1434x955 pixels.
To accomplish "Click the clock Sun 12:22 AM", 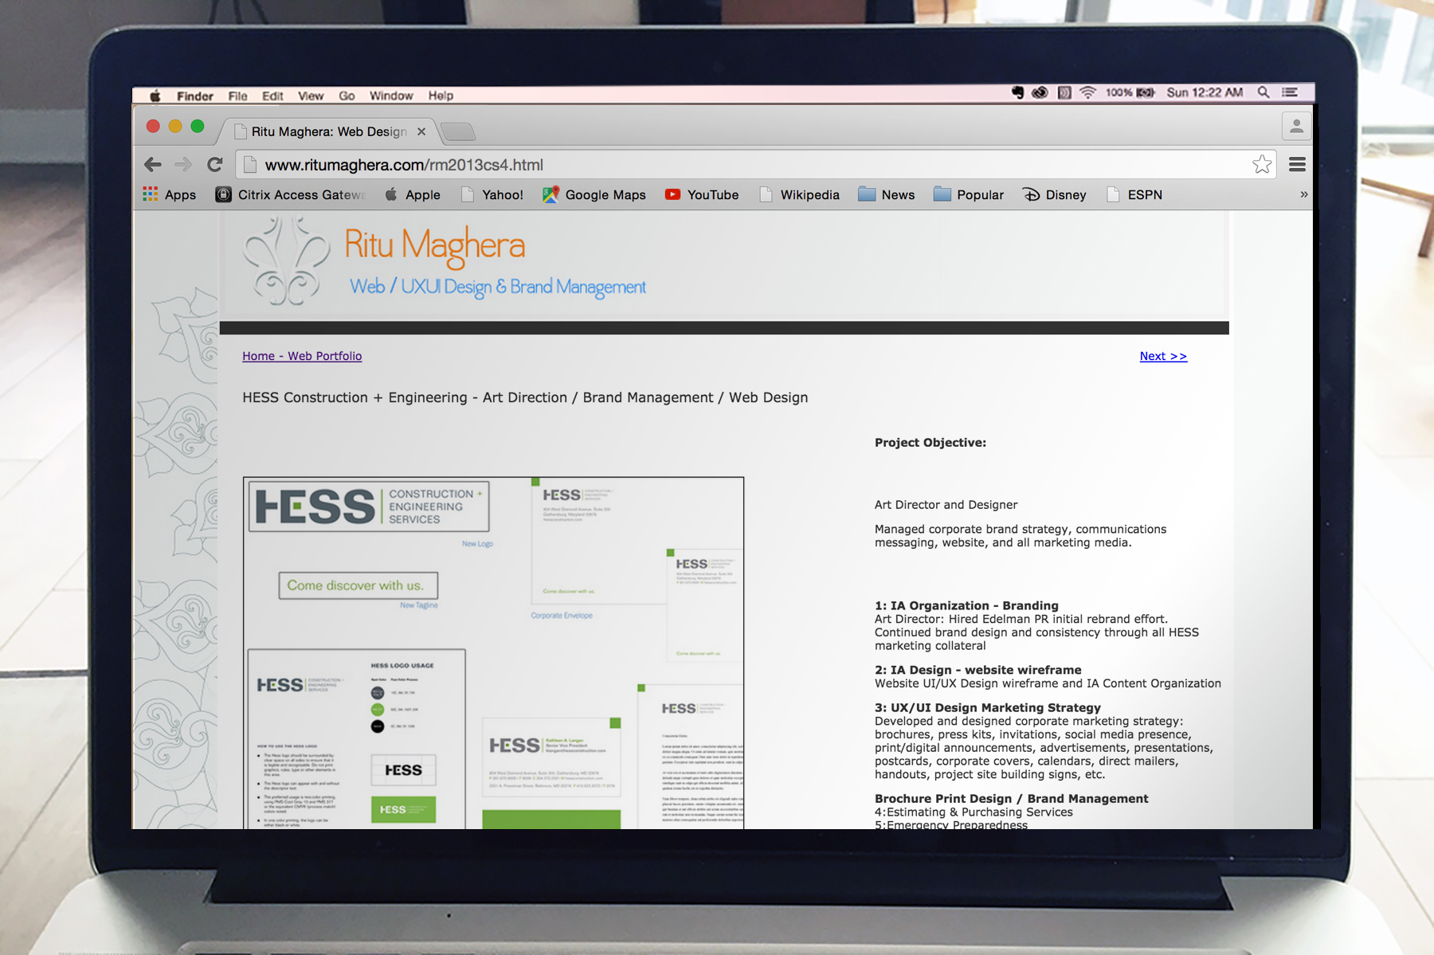I will (x=1205, y=92).
